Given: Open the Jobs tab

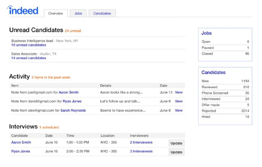Looking at the screenshot, I should click(x=78, y=13).
